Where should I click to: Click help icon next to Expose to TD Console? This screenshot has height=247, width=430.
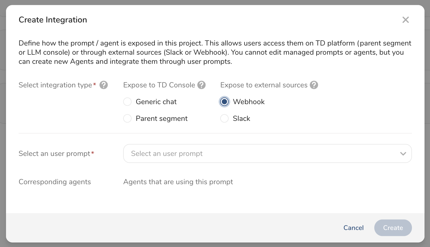point(201,85)
